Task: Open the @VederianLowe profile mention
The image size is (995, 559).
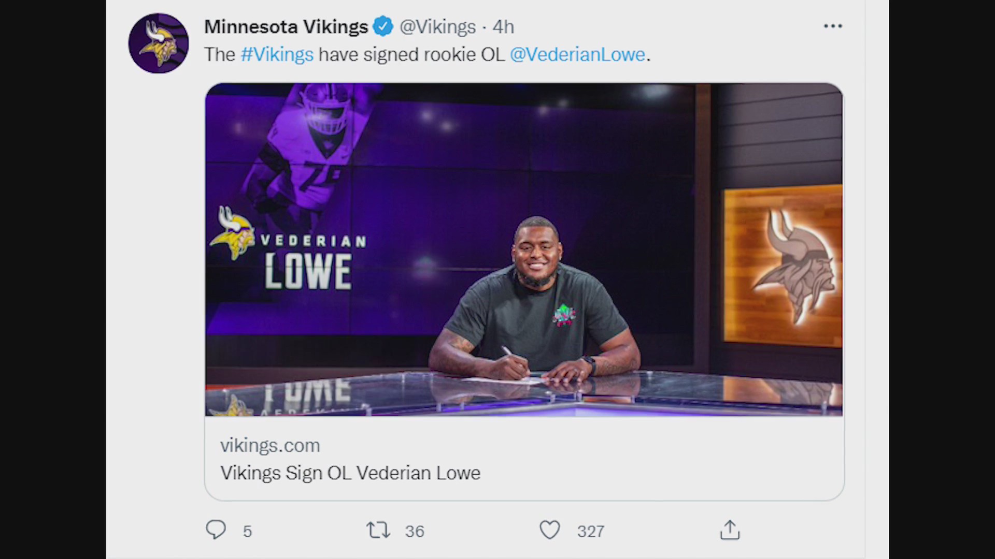Action: [x=577, y=54]
